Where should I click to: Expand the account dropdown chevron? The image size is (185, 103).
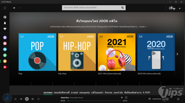[x=180, y=8]
